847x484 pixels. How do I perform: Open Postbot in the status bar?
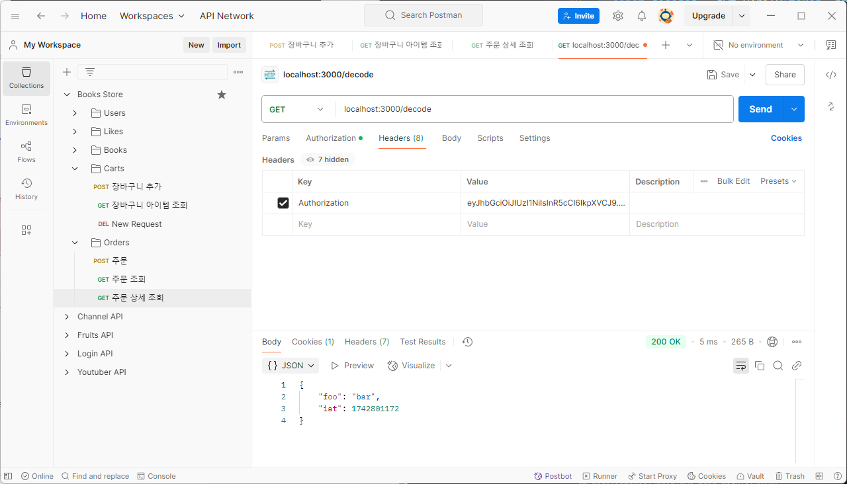[553, 476]
